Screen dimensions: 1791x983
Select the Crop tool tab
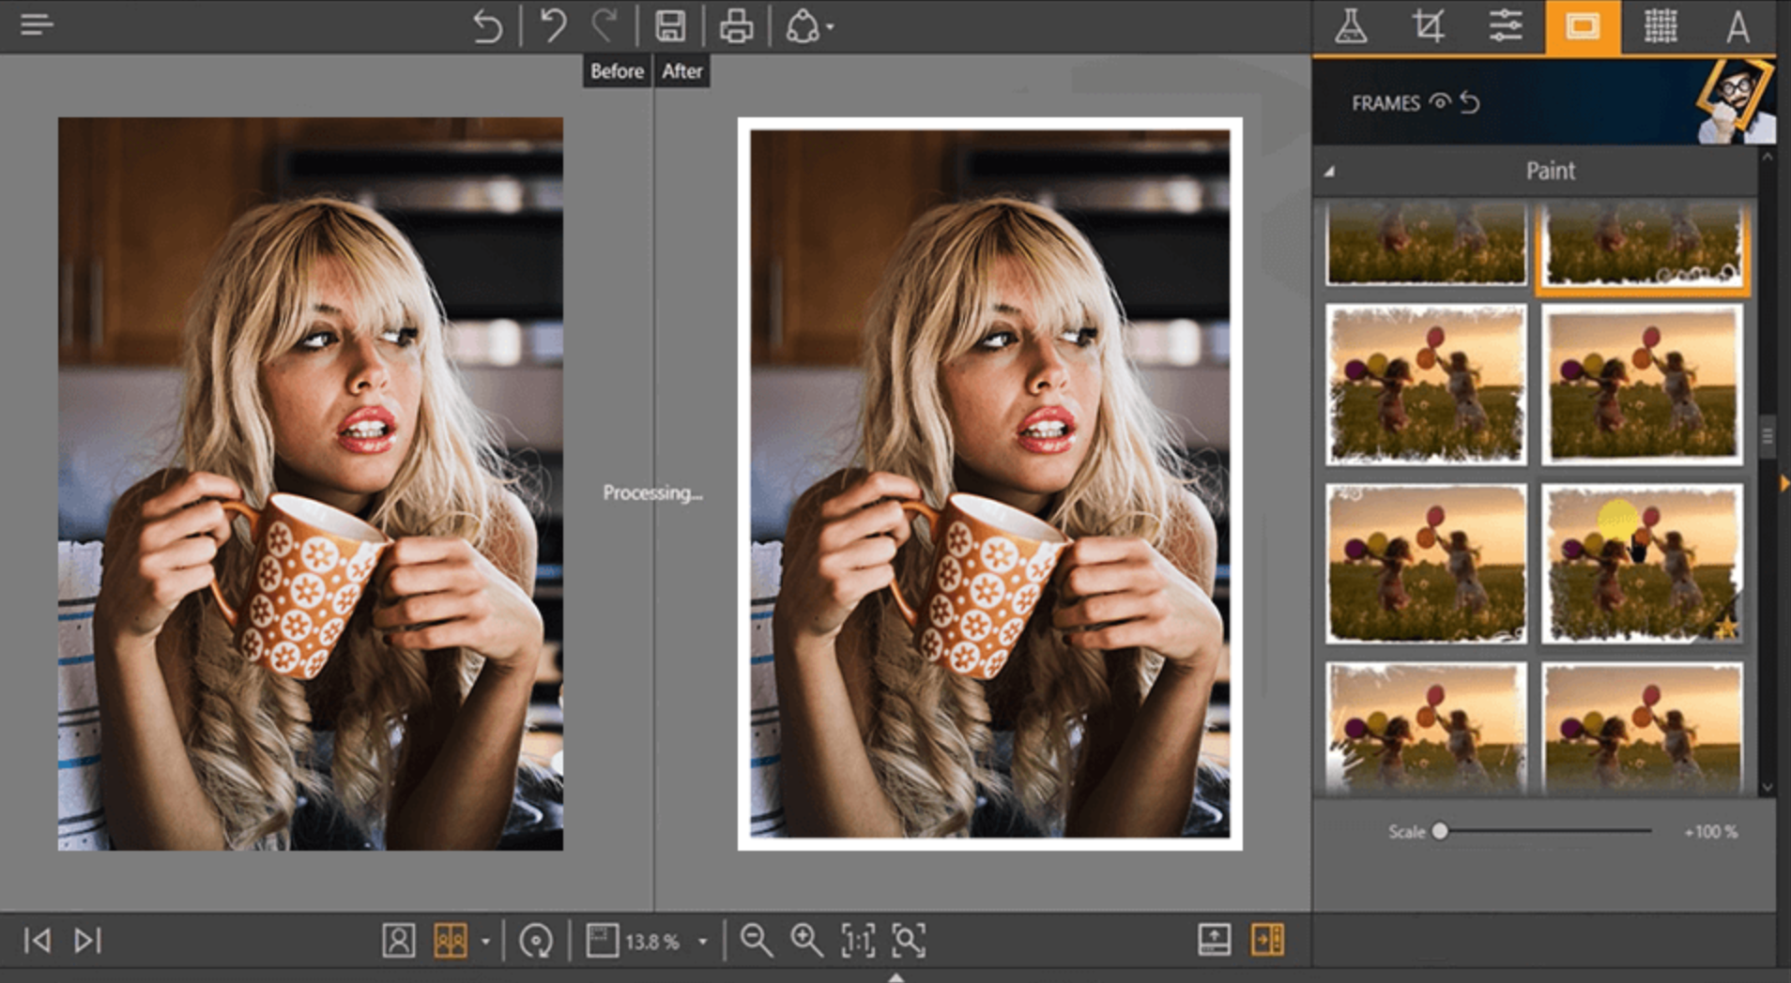point(1428,25)
